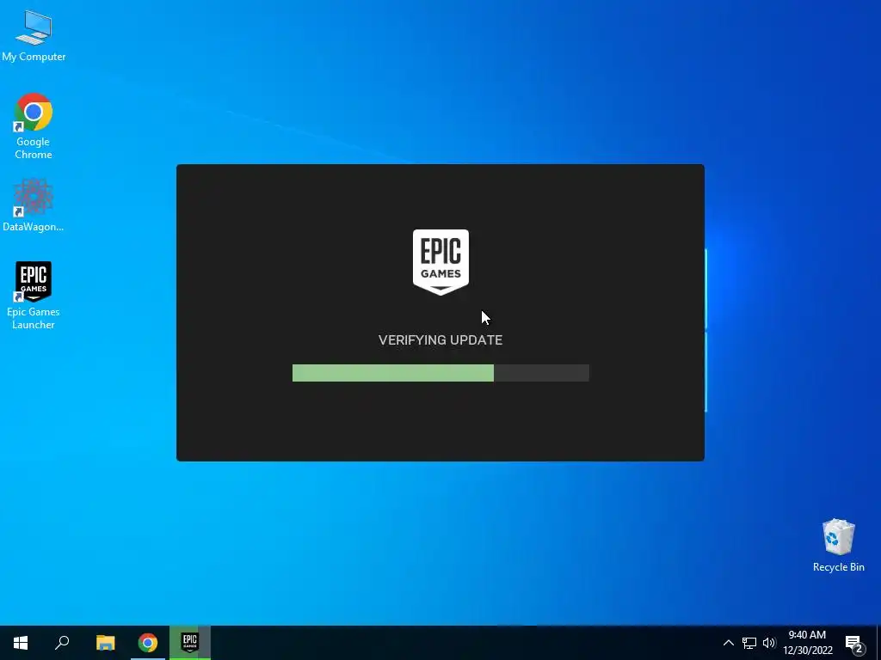
Task: Select the Epic Games Launcher desktop shortcut
Action: pyautogui.click(x=34, y=296)
